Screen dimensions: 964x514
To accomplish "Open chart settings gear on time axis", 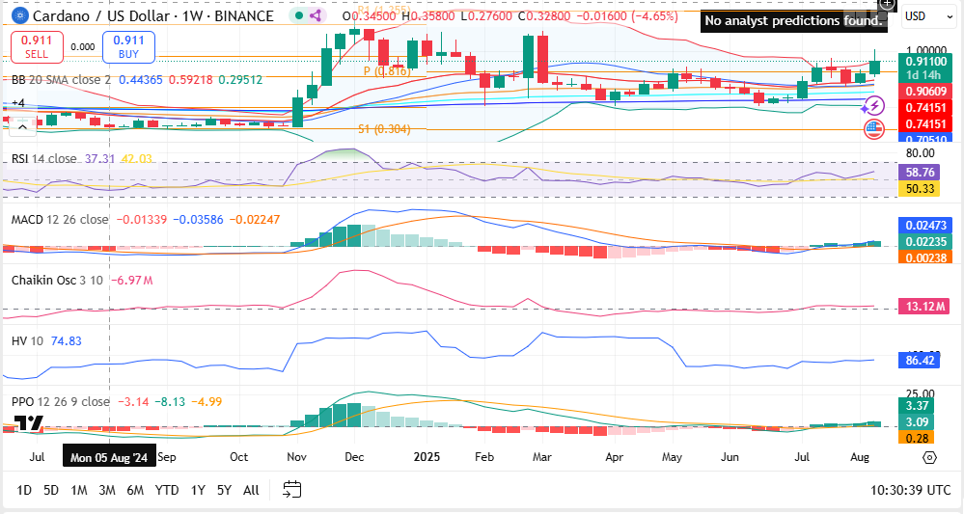I will click(x=929, y=457).
